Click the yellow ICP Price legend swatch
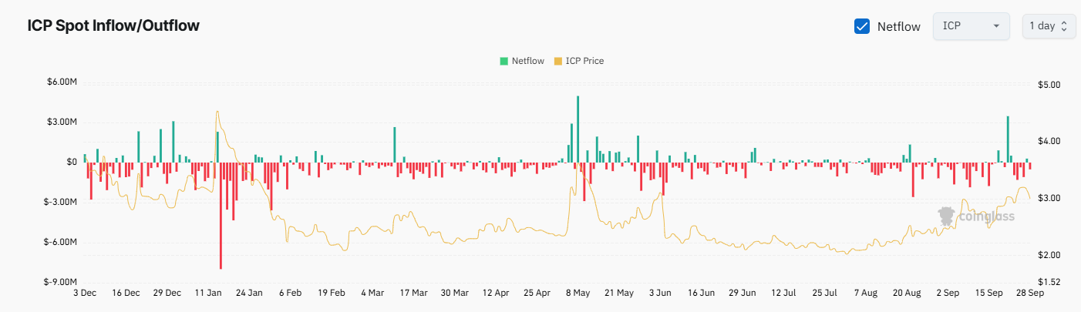This screenshot has width=1081, height=312. pyautogui.click(x=558, y=61)
